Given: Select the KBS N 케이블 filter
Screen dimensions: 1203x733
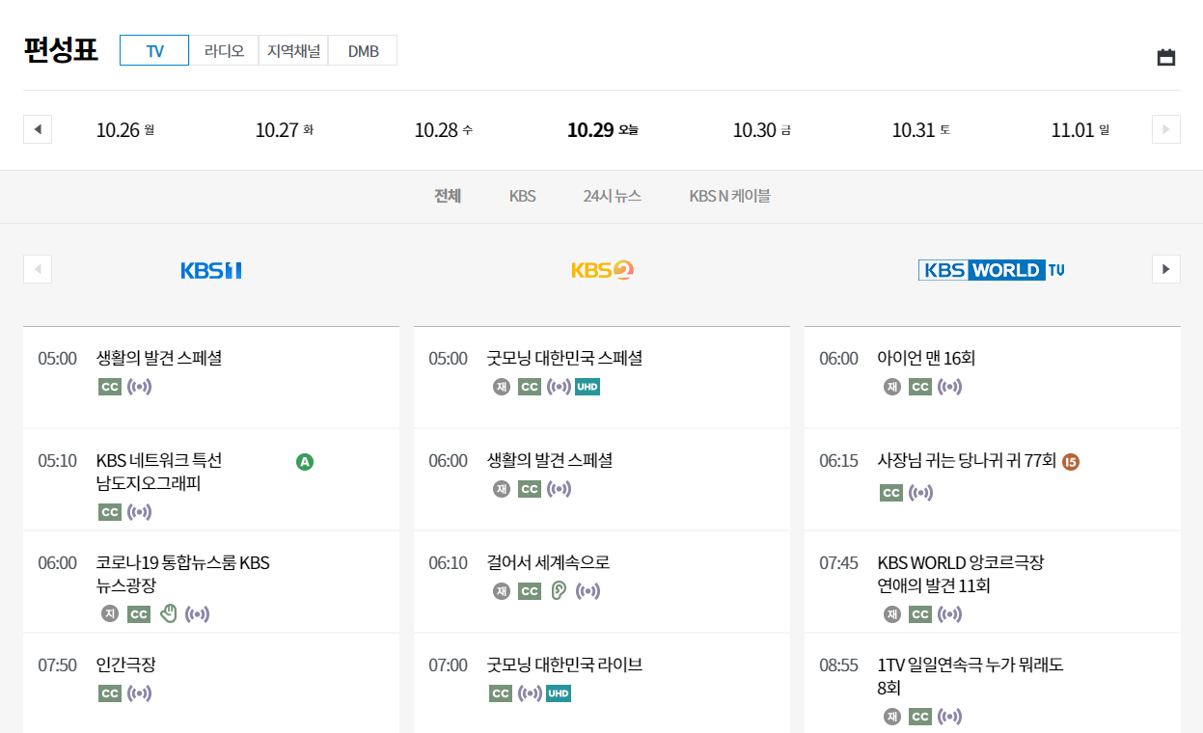Looking at the screenshot, I should pyautogui.click(x=729, y=196).
